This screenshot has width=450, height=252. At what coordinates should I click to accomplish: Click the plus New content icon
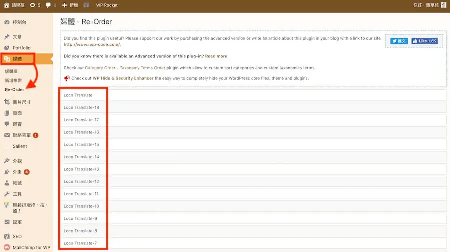[64, 5]
